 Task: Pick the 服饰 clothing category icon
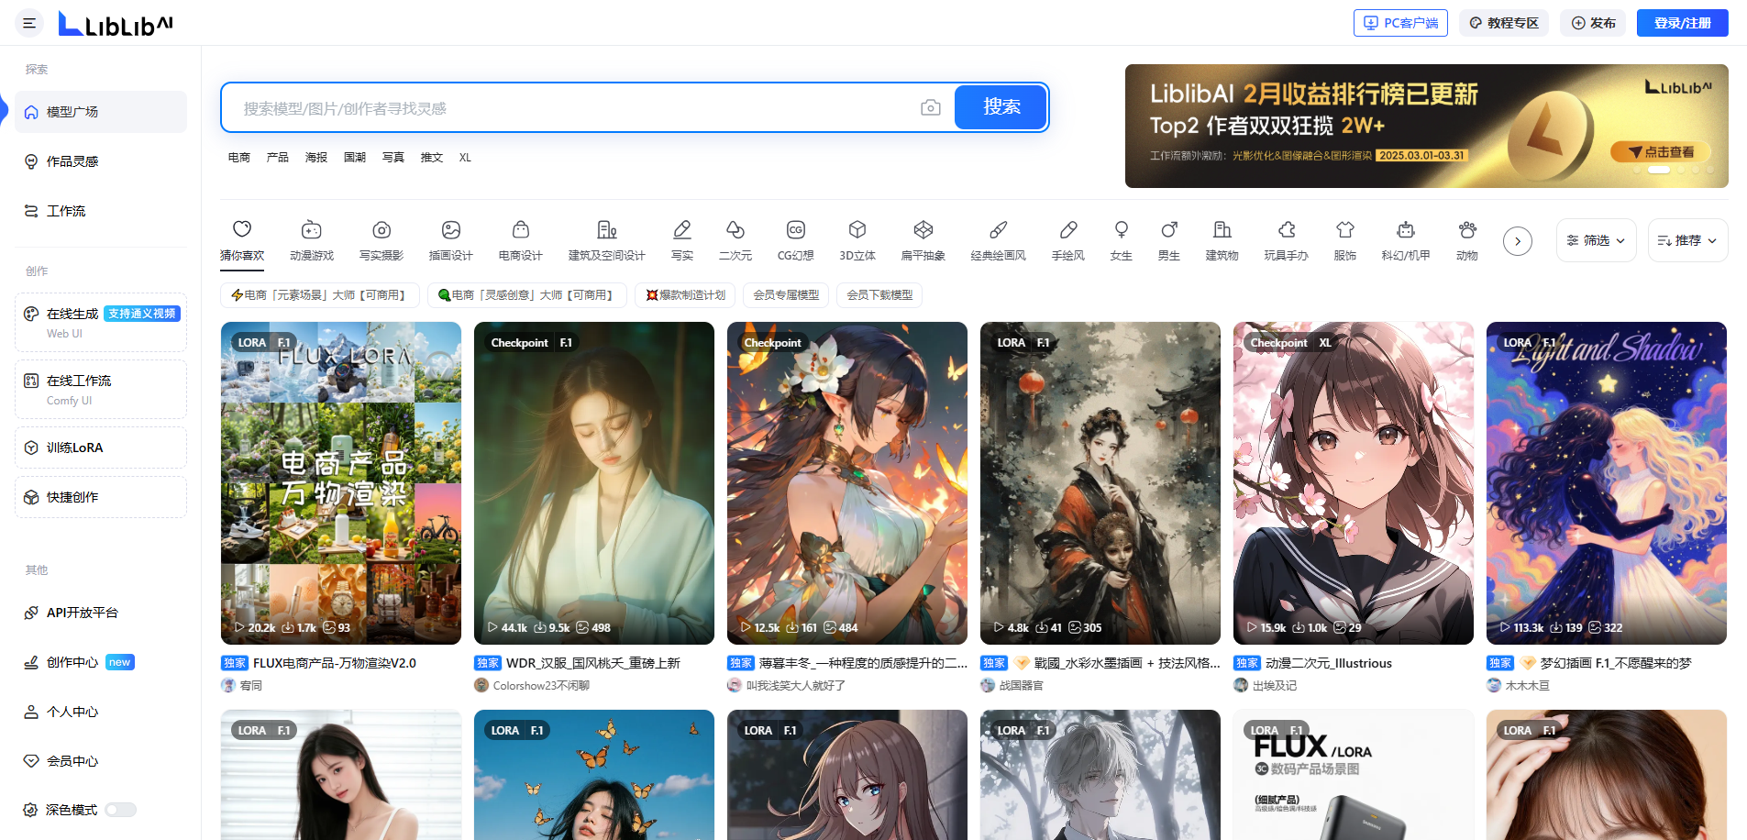point(1344,230)
